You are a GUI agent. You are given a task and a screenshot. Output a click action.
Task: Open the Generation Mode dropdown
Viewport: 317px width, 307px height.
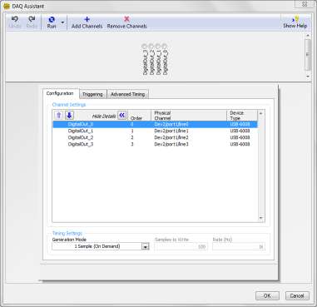click(x=146, y=246)
